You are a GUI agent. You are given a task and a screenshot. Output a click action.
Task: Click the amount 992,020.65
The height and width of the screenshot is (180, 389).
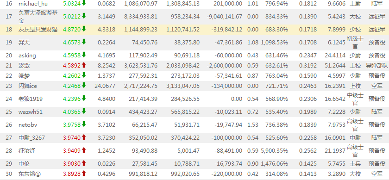coord(185,174)
